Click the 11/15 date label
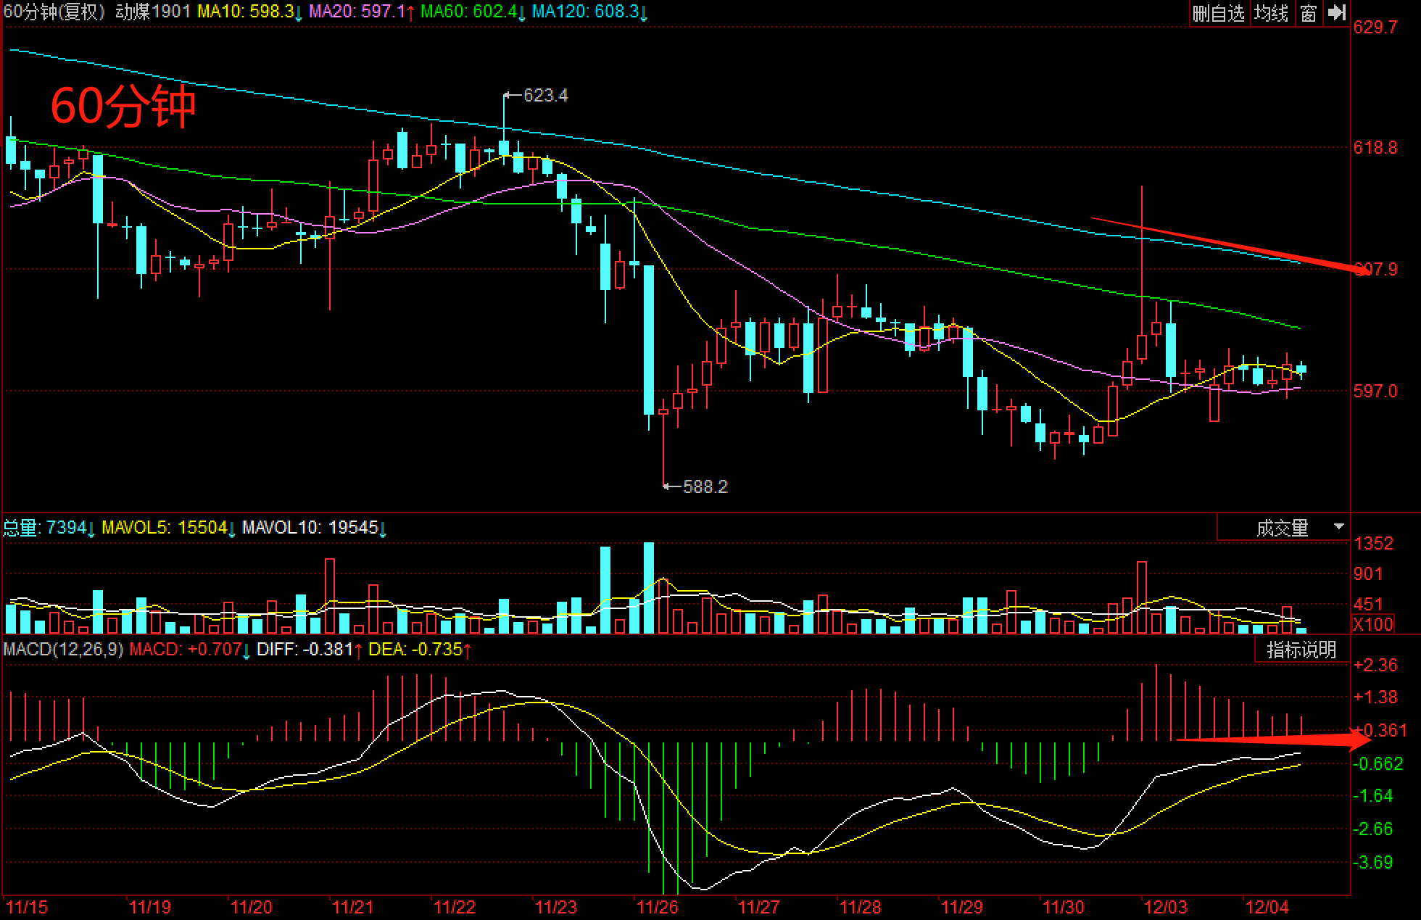 pos(27,907)
